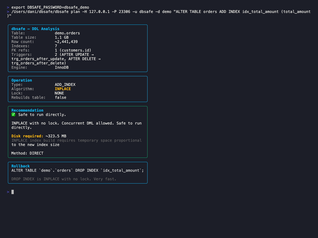The width and height of the screenshot is (318, 238).
Task: Click the Operation panel header
Action: (x=21, y=80)
